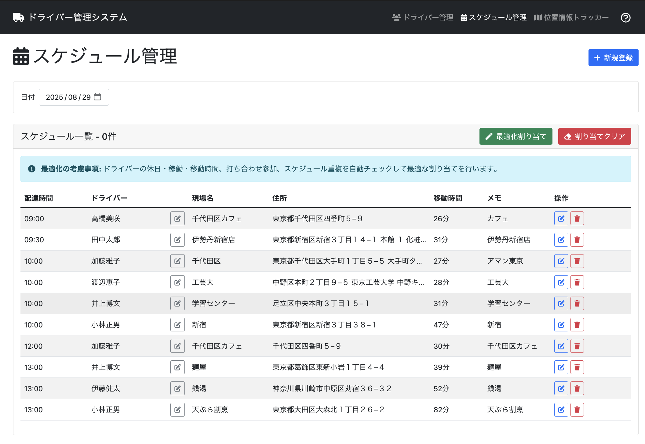Delete the 学習センター schedule entry
The image size is (645, 444).
coord(577,303)
